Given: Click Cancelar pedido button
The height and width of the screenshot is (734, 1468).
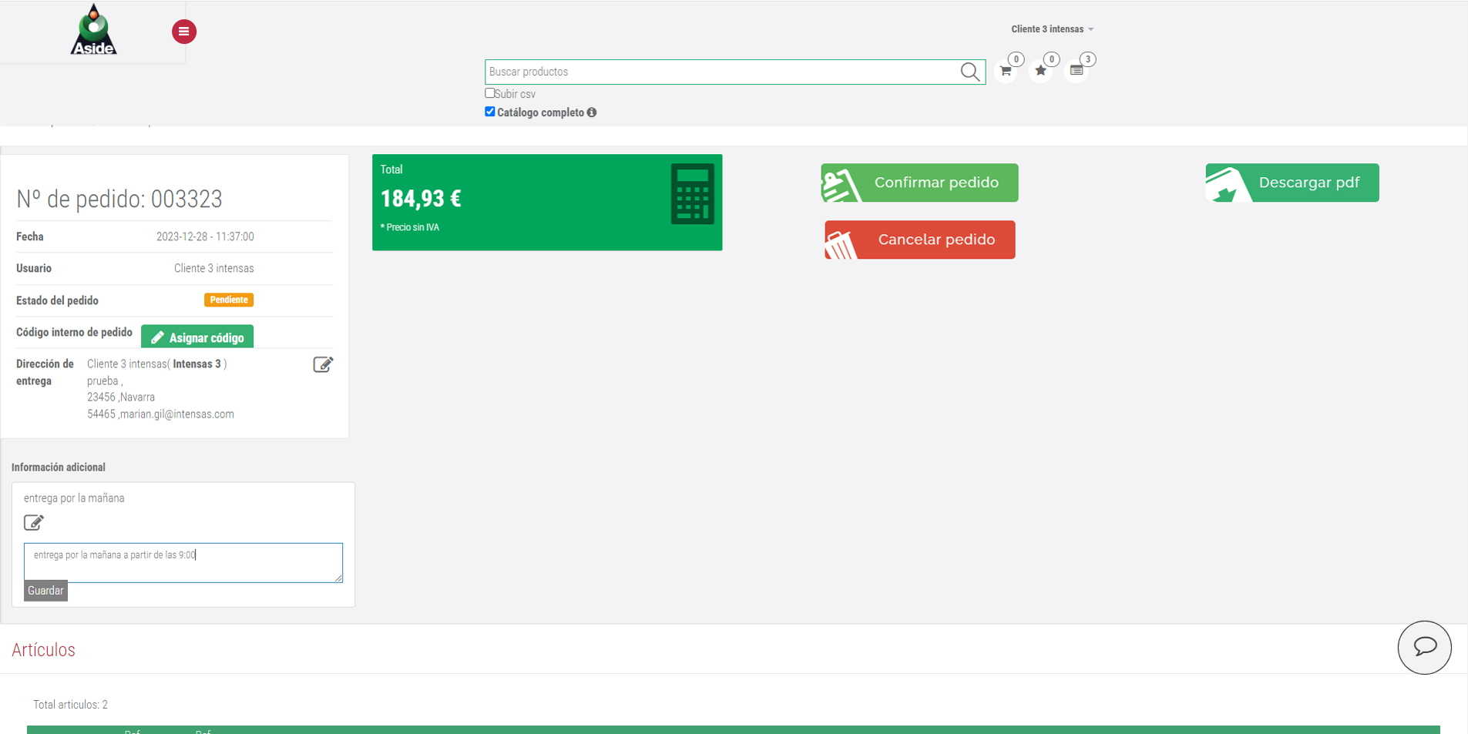Looking at the screenshot, I should (x=919, y=240).
